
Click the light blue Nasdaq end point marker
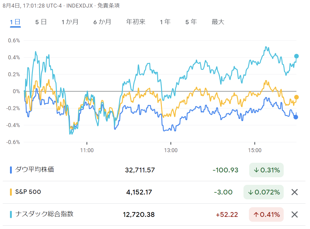click(296, 56)
